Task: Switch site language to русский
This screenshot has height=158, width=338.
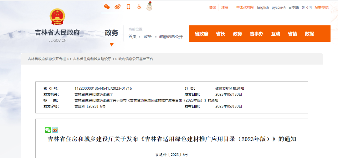Action: coord(279,7)
